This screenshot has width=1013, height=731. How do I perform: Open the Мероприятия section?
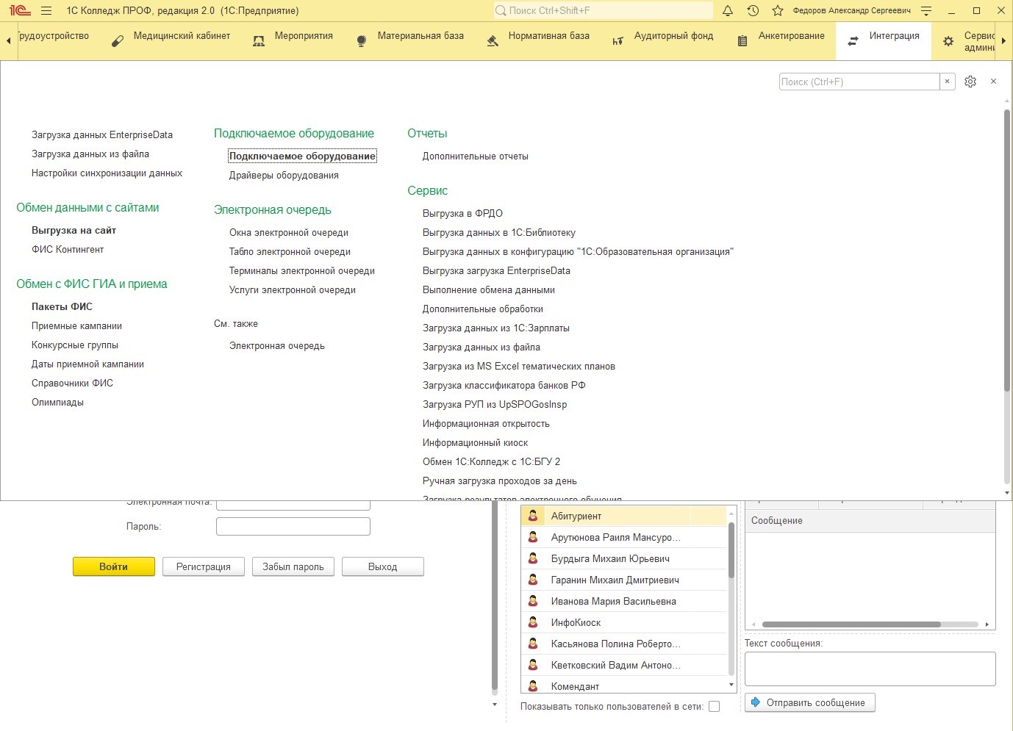pyautogui.click(x=293, y=41)
